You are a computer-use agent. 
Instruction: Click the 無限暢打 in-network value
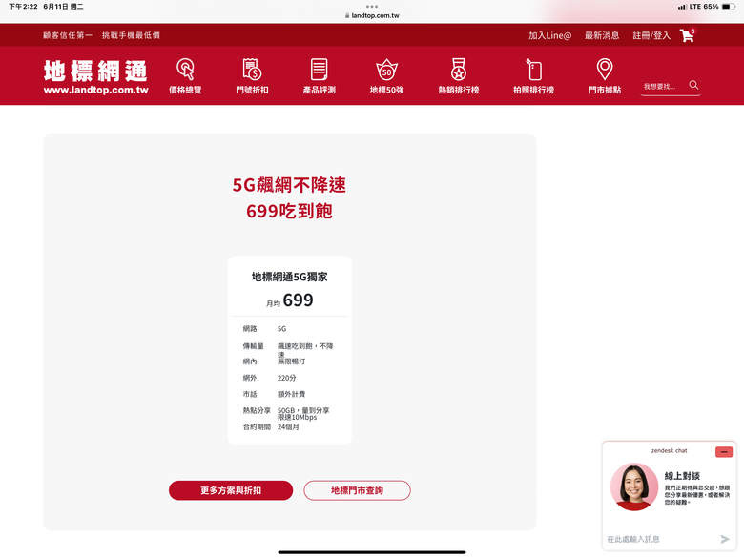pos(291,362)
